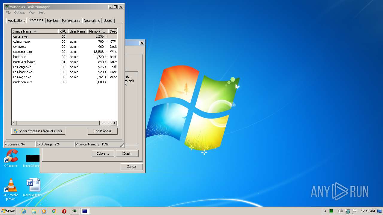
Task: Select the materialssci Word document icon
Action: coord(33,188)
